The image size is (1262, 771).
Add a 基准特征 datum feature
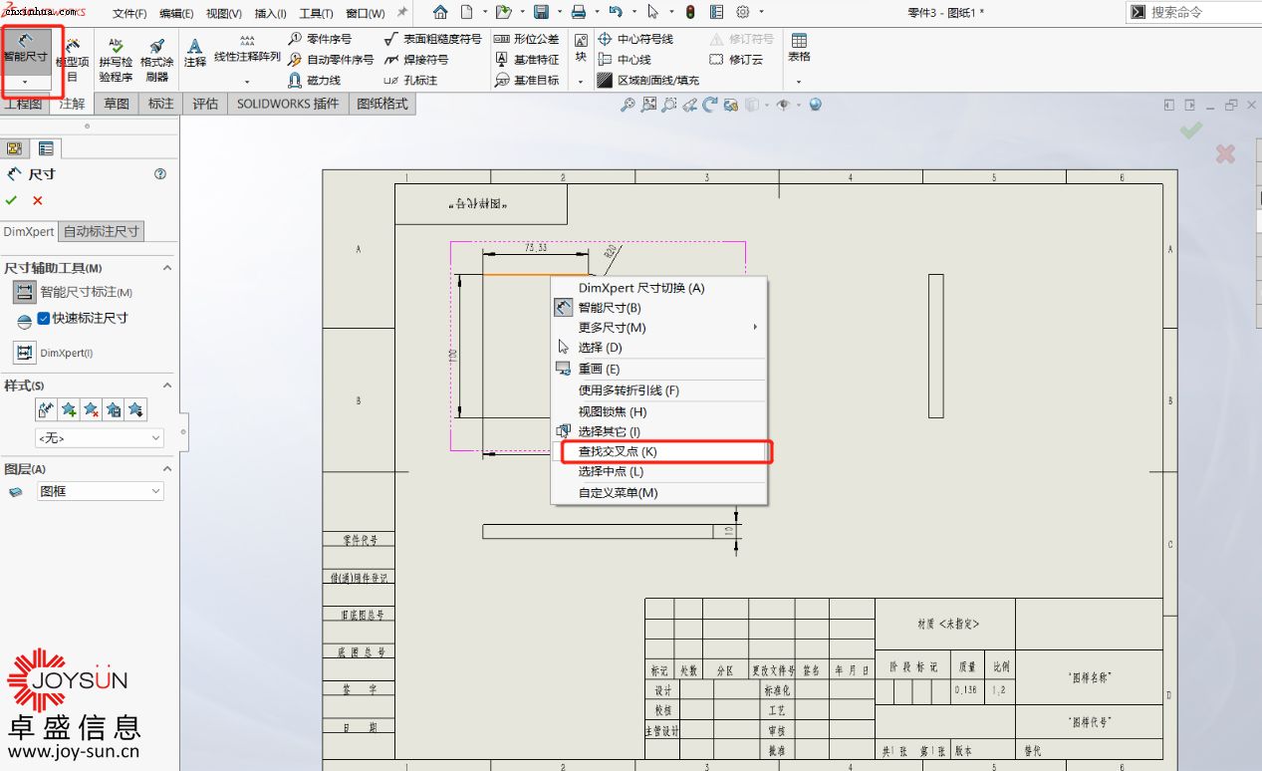[527, 60]
